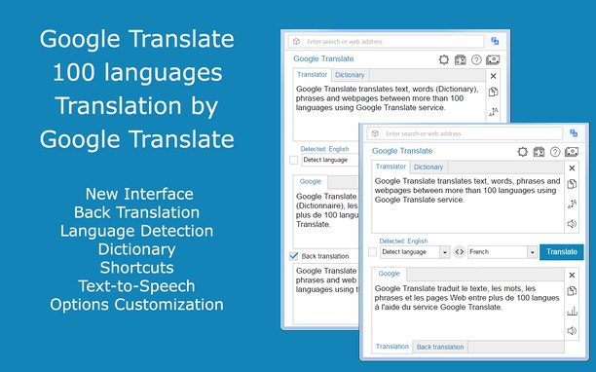Screen dimensions: 596x372
Task: Click Detected: English label in front window
Action: point(403,241)
